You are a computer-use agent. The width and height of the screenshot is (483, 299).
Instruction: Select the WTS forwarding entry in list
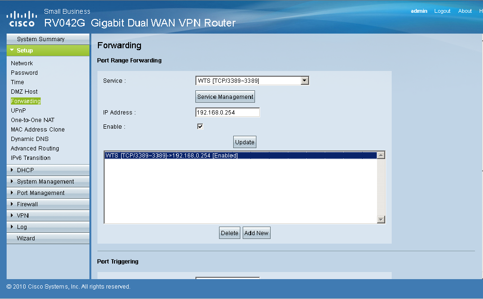click(x=240, y=156)
